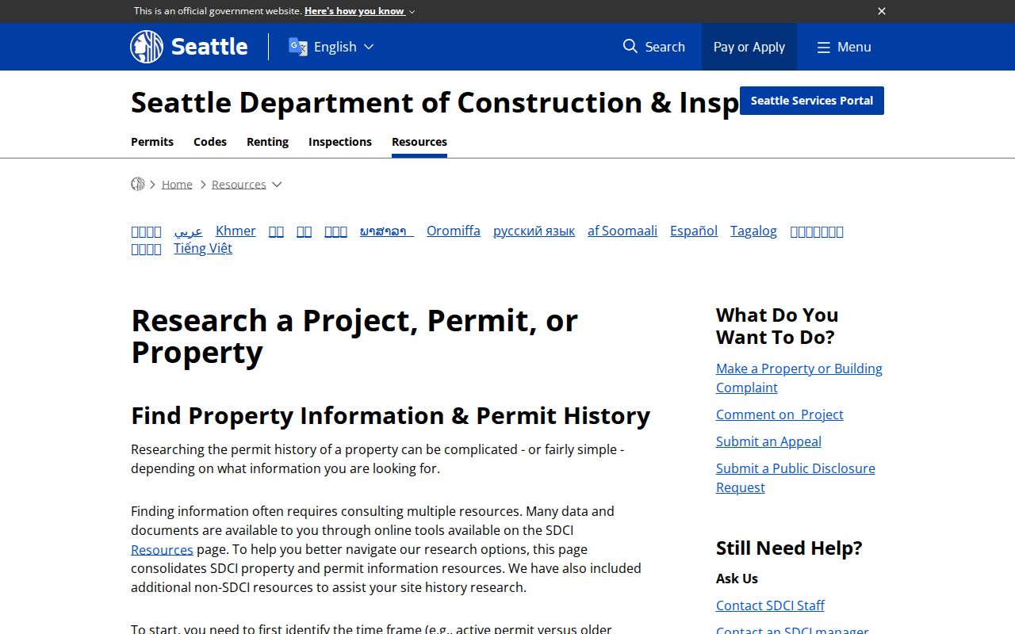
Task: Expand the Resources breadcrumb chevron
Action: pyautogui.click(x=277, y=185)
